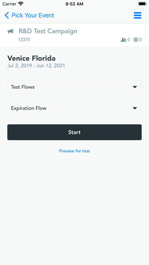Open the hamburger menu icon
The width and height of the screenshot is (149, 265).
tap(138, 16)
